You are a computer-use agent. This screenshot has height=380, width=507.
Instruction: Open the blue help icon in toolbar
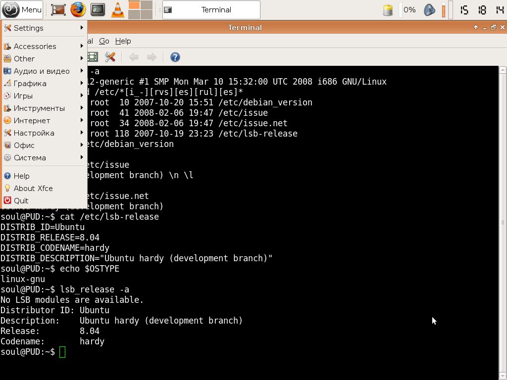(x=175, y=57)
